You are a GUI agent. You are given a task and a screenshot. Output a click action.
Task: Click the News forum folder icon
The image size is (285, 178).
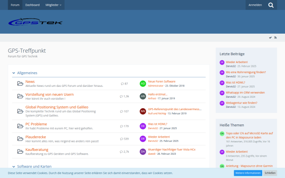click(20, 84)
